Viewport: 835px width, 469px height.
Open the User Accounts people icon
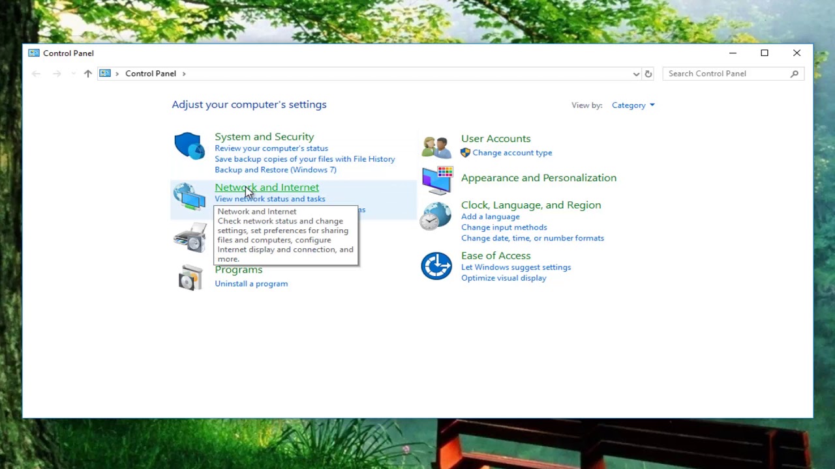(436, 147)
